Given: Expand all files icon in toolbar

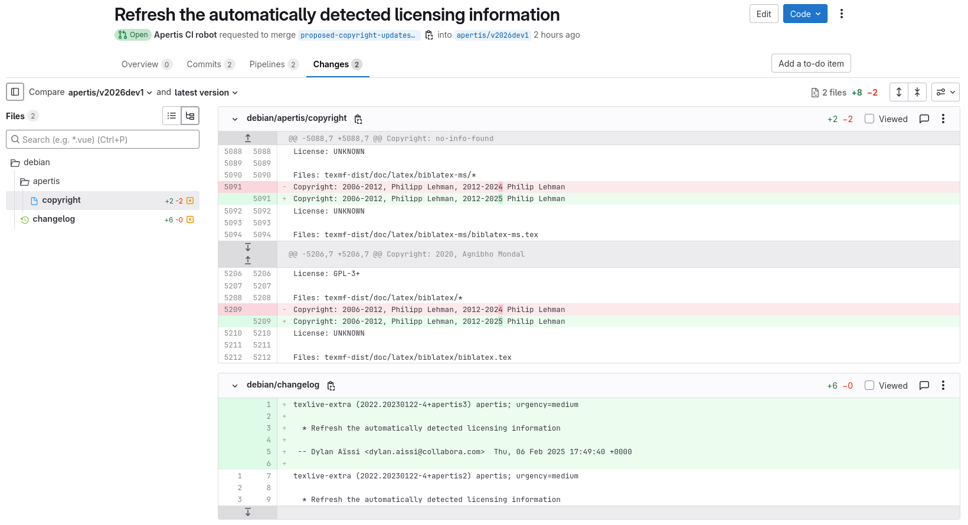Looking at the screenshot, I should click(x=898, y=92).
